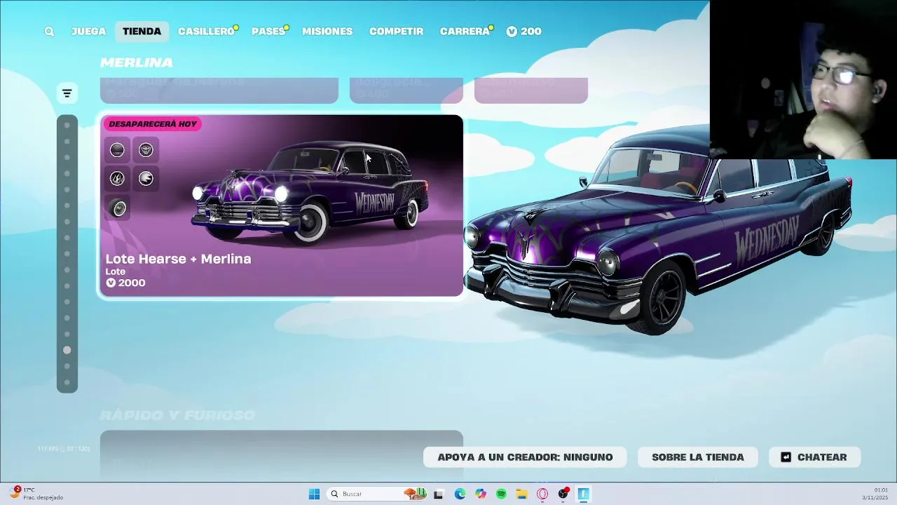Open File Explorer from the taskbar
The image size is (897, 505).
click(521, 494)
